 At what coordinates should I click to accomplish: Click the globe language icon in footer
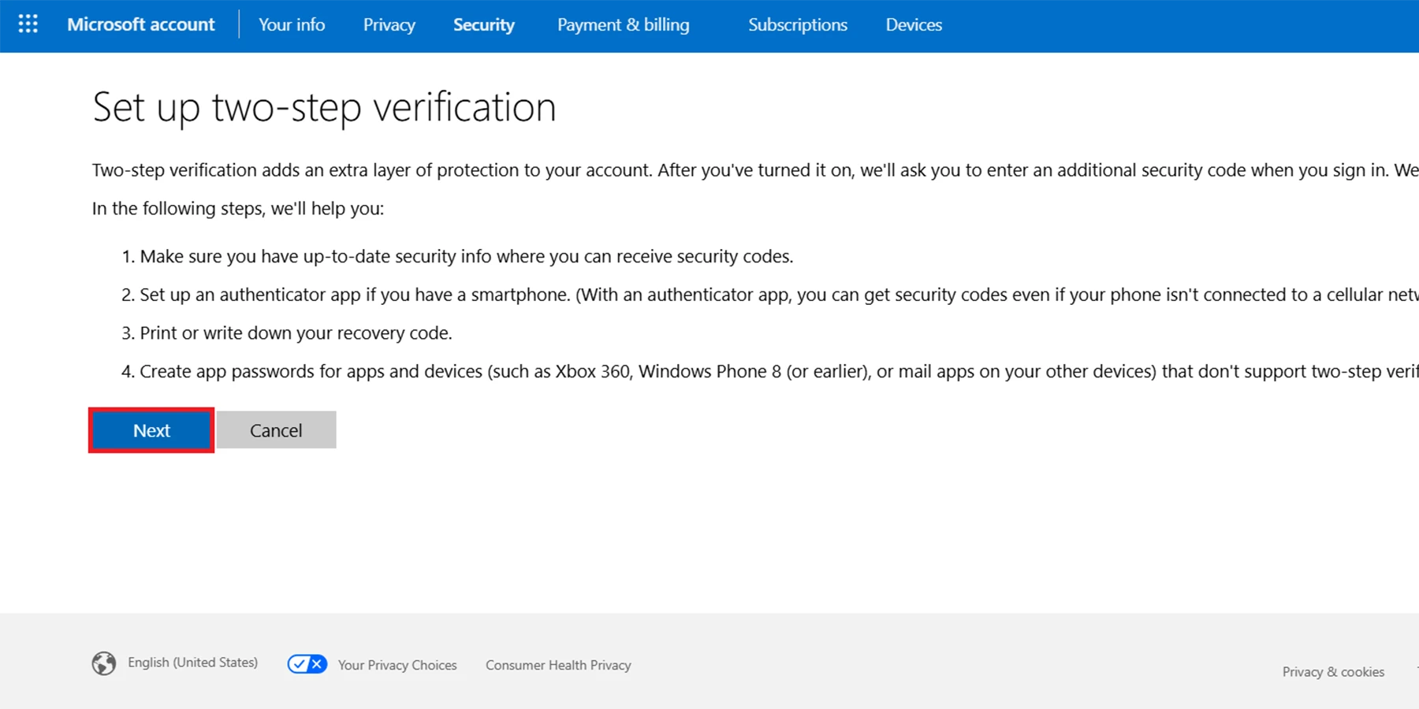click(104, 663)
